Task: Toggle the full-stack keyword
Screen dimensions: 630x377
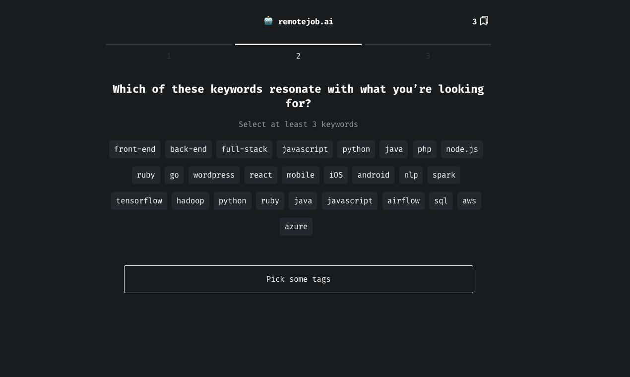Action: tap(244, 149)
